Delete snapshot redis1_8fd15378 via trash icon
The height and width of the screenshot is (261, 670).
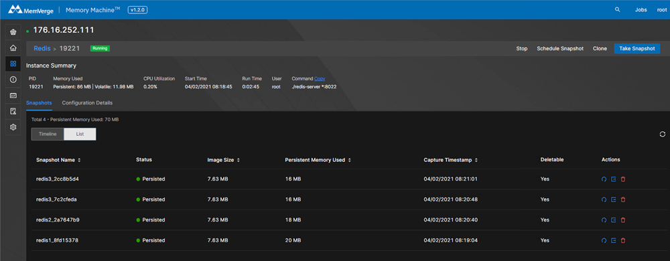[x=623, y=240]
